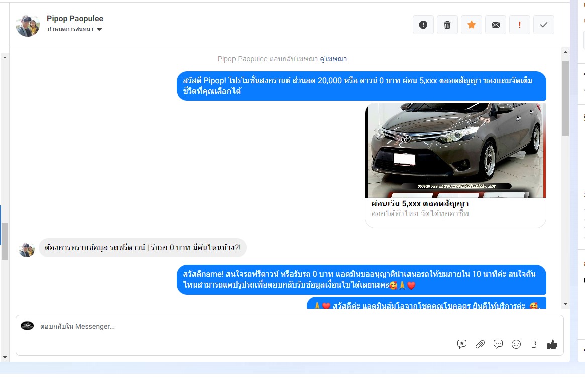This screenshot has width=585, height=381.
Task: Click chat scrollbar up arrow
Action: pyautogui.click(x=565, y=52)
